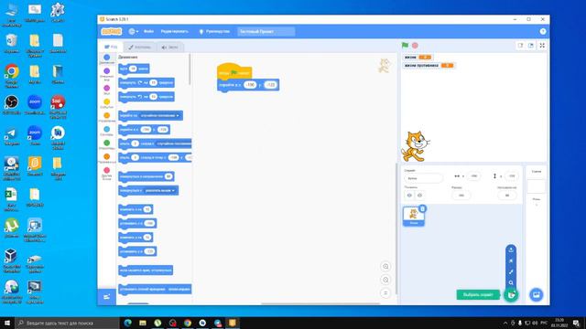The height and width of the screenshot is (329, 586).
Task: Click the add extension button
Action: [107, 297]
